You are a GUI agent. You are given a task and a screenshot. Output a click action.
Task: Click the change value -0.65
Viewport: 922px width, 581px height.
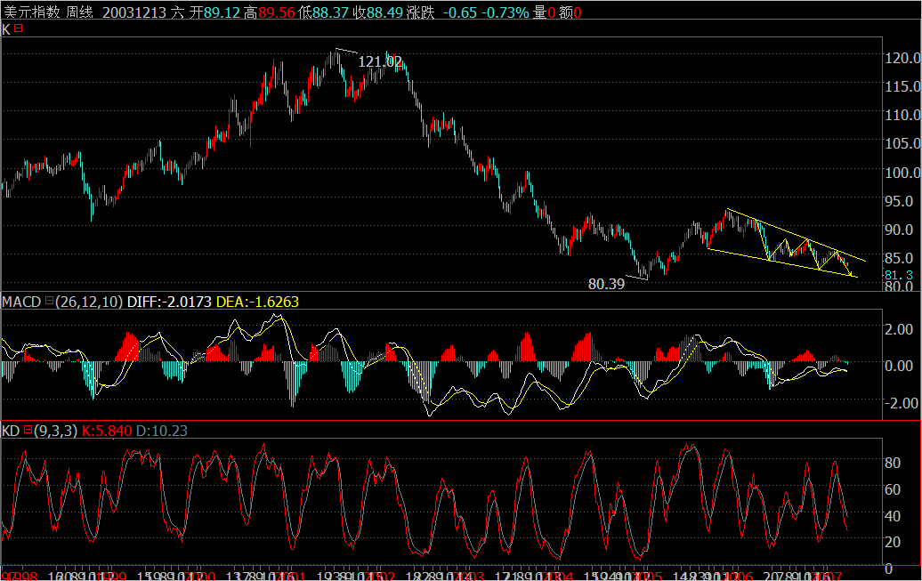tap(460, 12)
